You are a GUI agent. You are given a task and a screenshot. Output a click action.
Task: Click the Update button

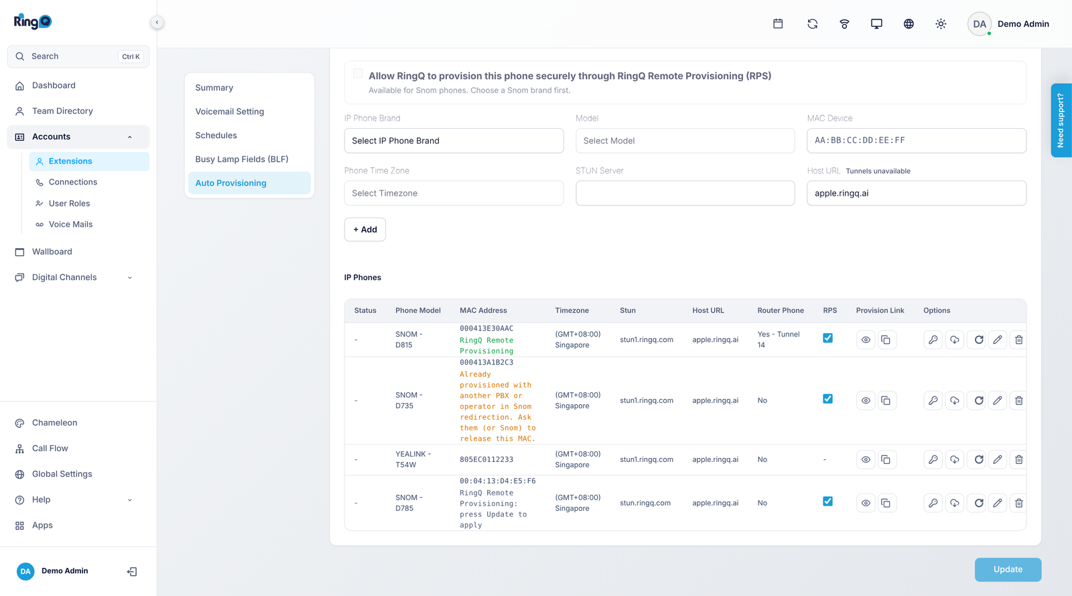[x=1008, y=570]
